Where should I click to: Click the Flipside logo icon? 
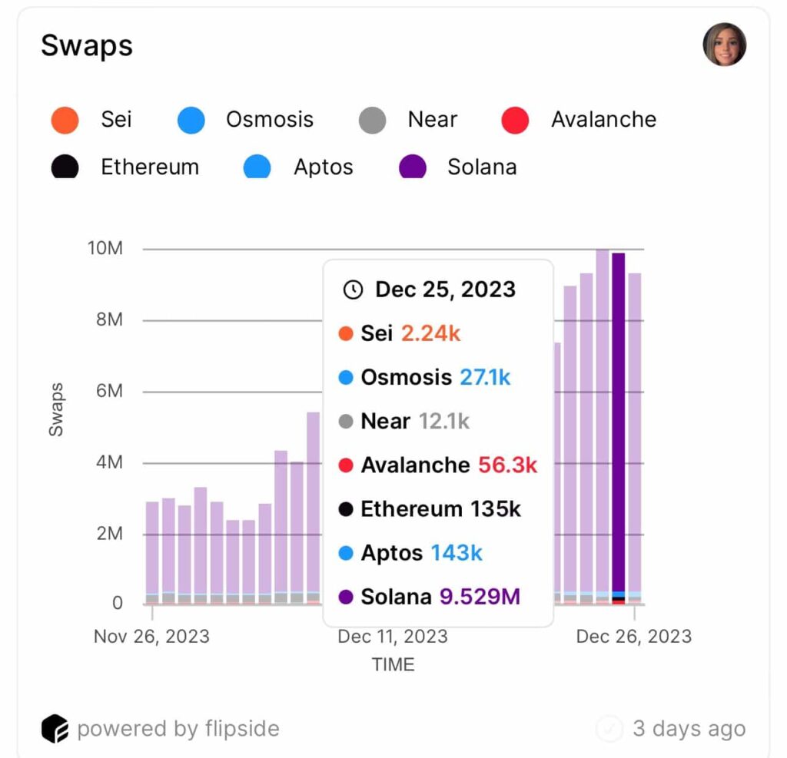pos(55,729)
